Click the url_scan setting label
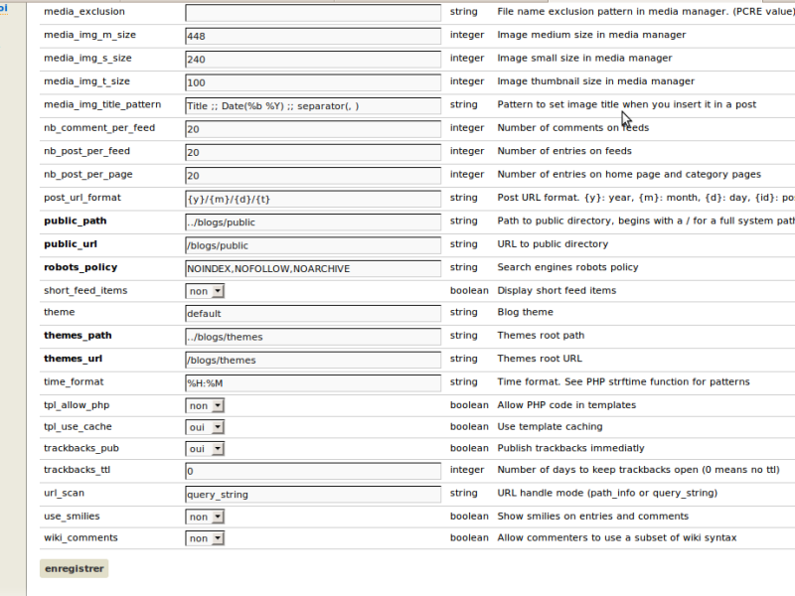The image size is (795, 596). [x=64, y=493]
